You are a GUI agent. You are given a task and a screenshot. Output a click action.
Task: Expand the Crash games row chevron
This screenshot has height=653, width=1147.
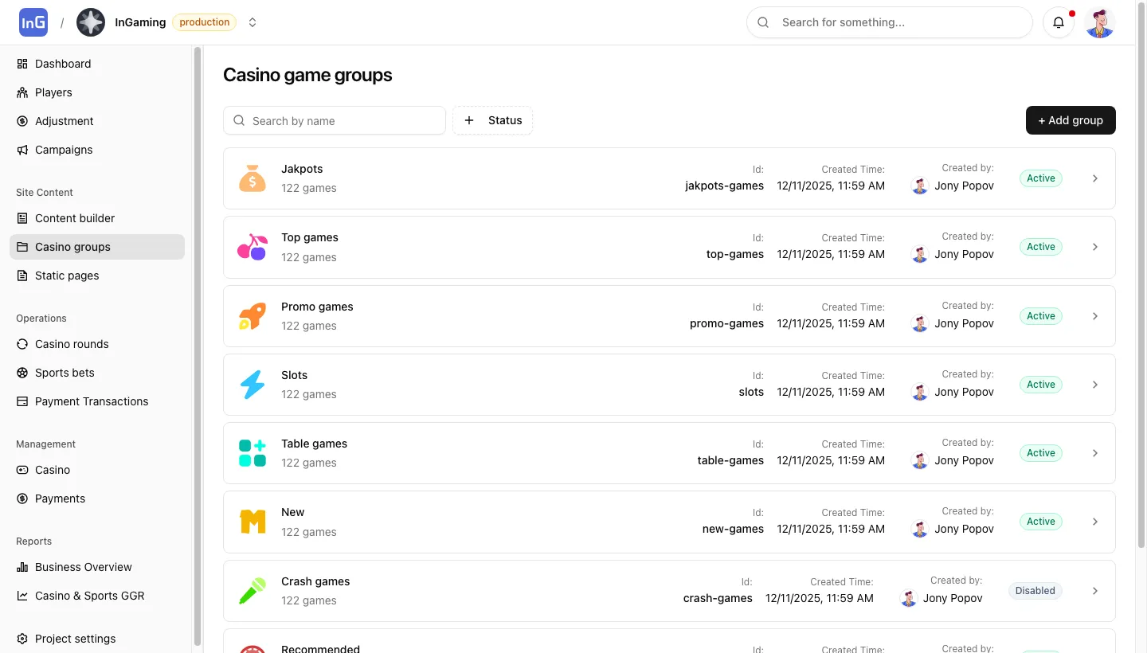1094,591
